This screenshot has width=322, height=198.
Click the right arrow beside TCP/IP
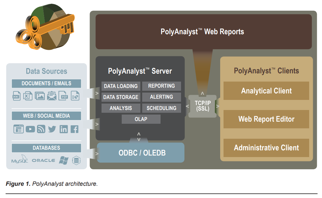[218, 106]
